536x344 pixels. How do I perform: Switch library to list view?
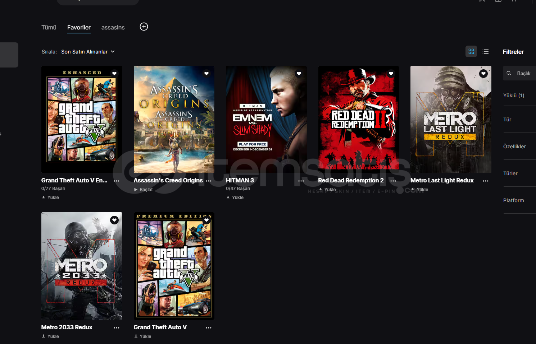click(x=486, y=51)
